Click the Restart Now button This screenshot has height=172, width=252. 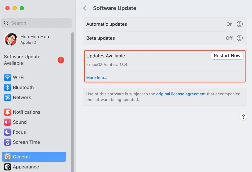pos(227,56)
